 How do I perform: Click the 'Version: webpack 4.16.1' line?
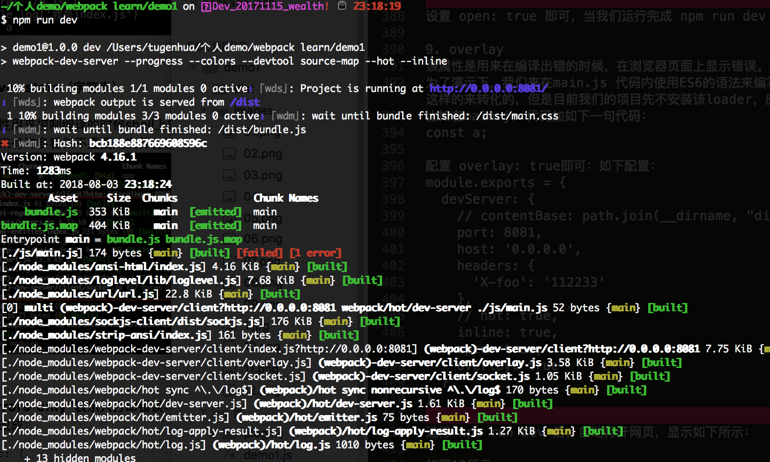69,157
